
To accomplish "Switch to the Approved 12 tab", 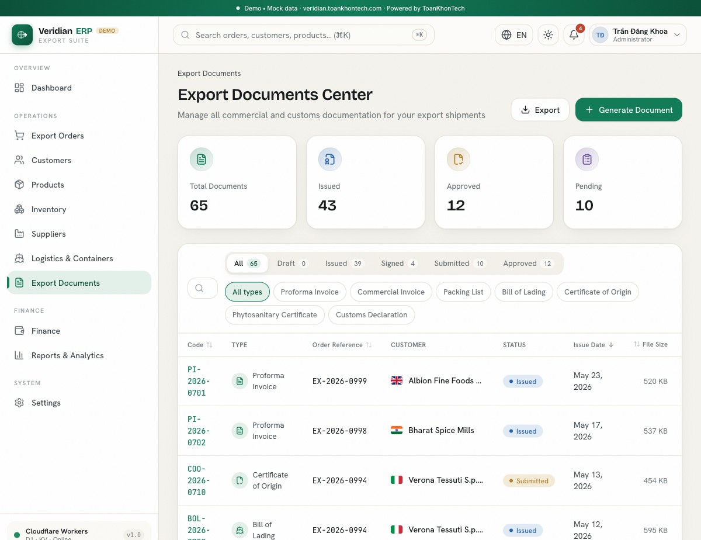I will point(528,264).
